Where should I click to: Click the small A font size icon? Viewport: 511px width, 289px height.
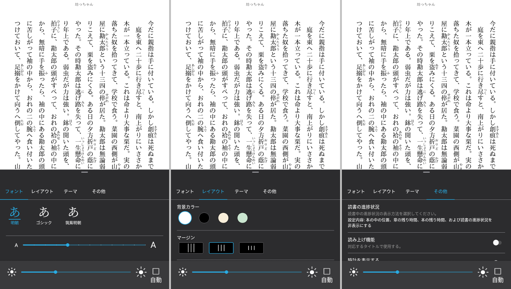[16, 245]
